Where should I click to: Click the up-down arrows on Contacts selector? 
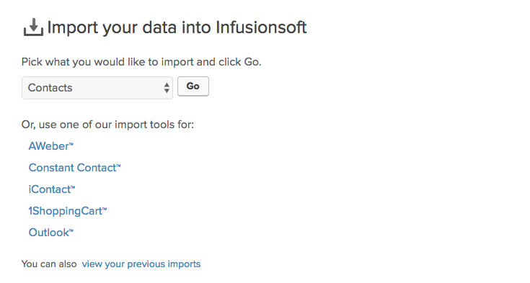tap(167, 88)
